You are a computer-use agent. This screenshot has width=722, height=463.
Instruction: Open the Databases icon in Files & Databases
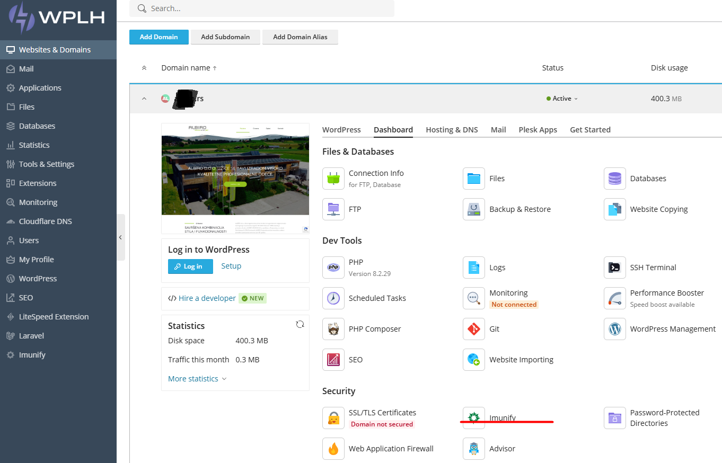(615, 179)
